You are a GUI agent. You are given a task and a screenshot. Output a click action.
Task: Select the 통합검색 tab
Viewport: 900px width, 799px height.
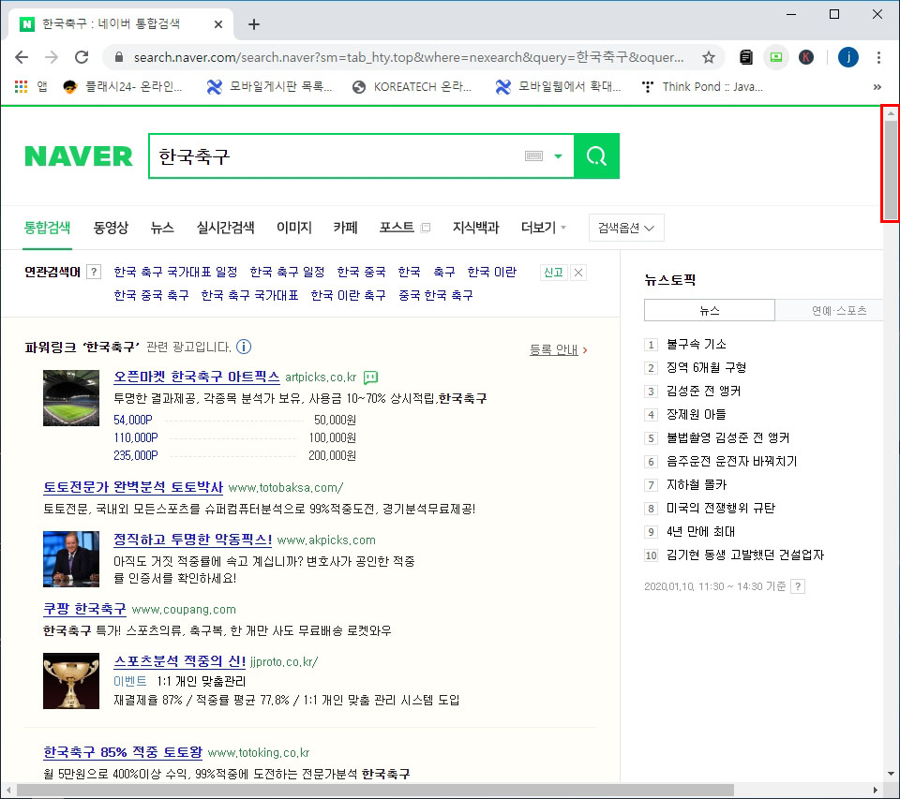tap(47, 228)
